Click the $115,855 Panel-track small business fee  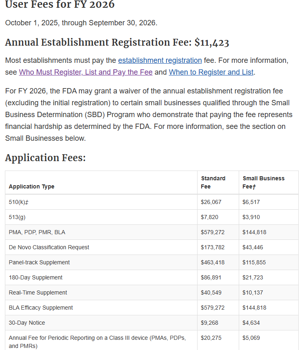[x=254, y=262]
